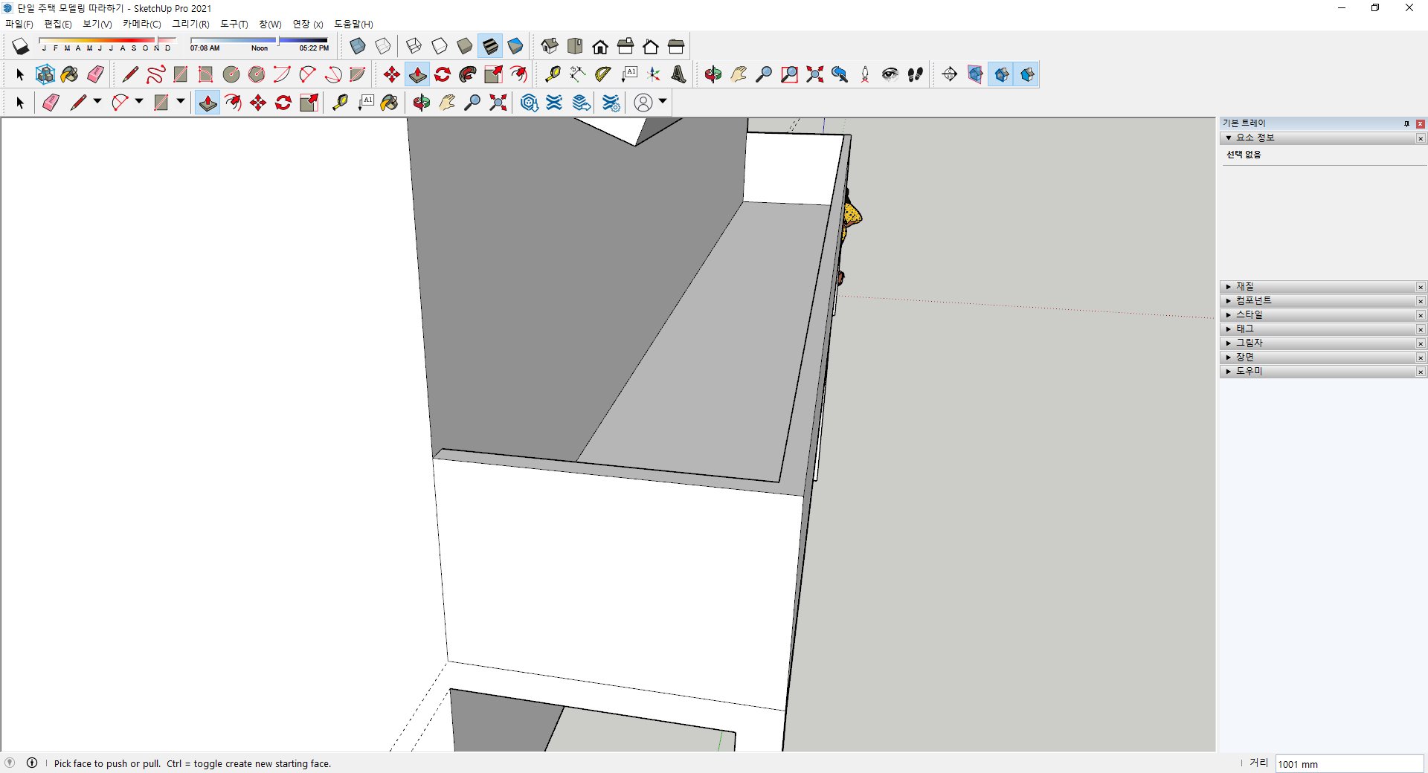The image size is (1428, 773).
Task: Select the Make Component tool
Action: click(45, 74)
